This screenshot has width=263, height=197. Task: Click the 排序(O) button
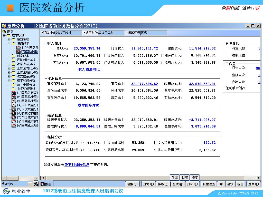163,184
